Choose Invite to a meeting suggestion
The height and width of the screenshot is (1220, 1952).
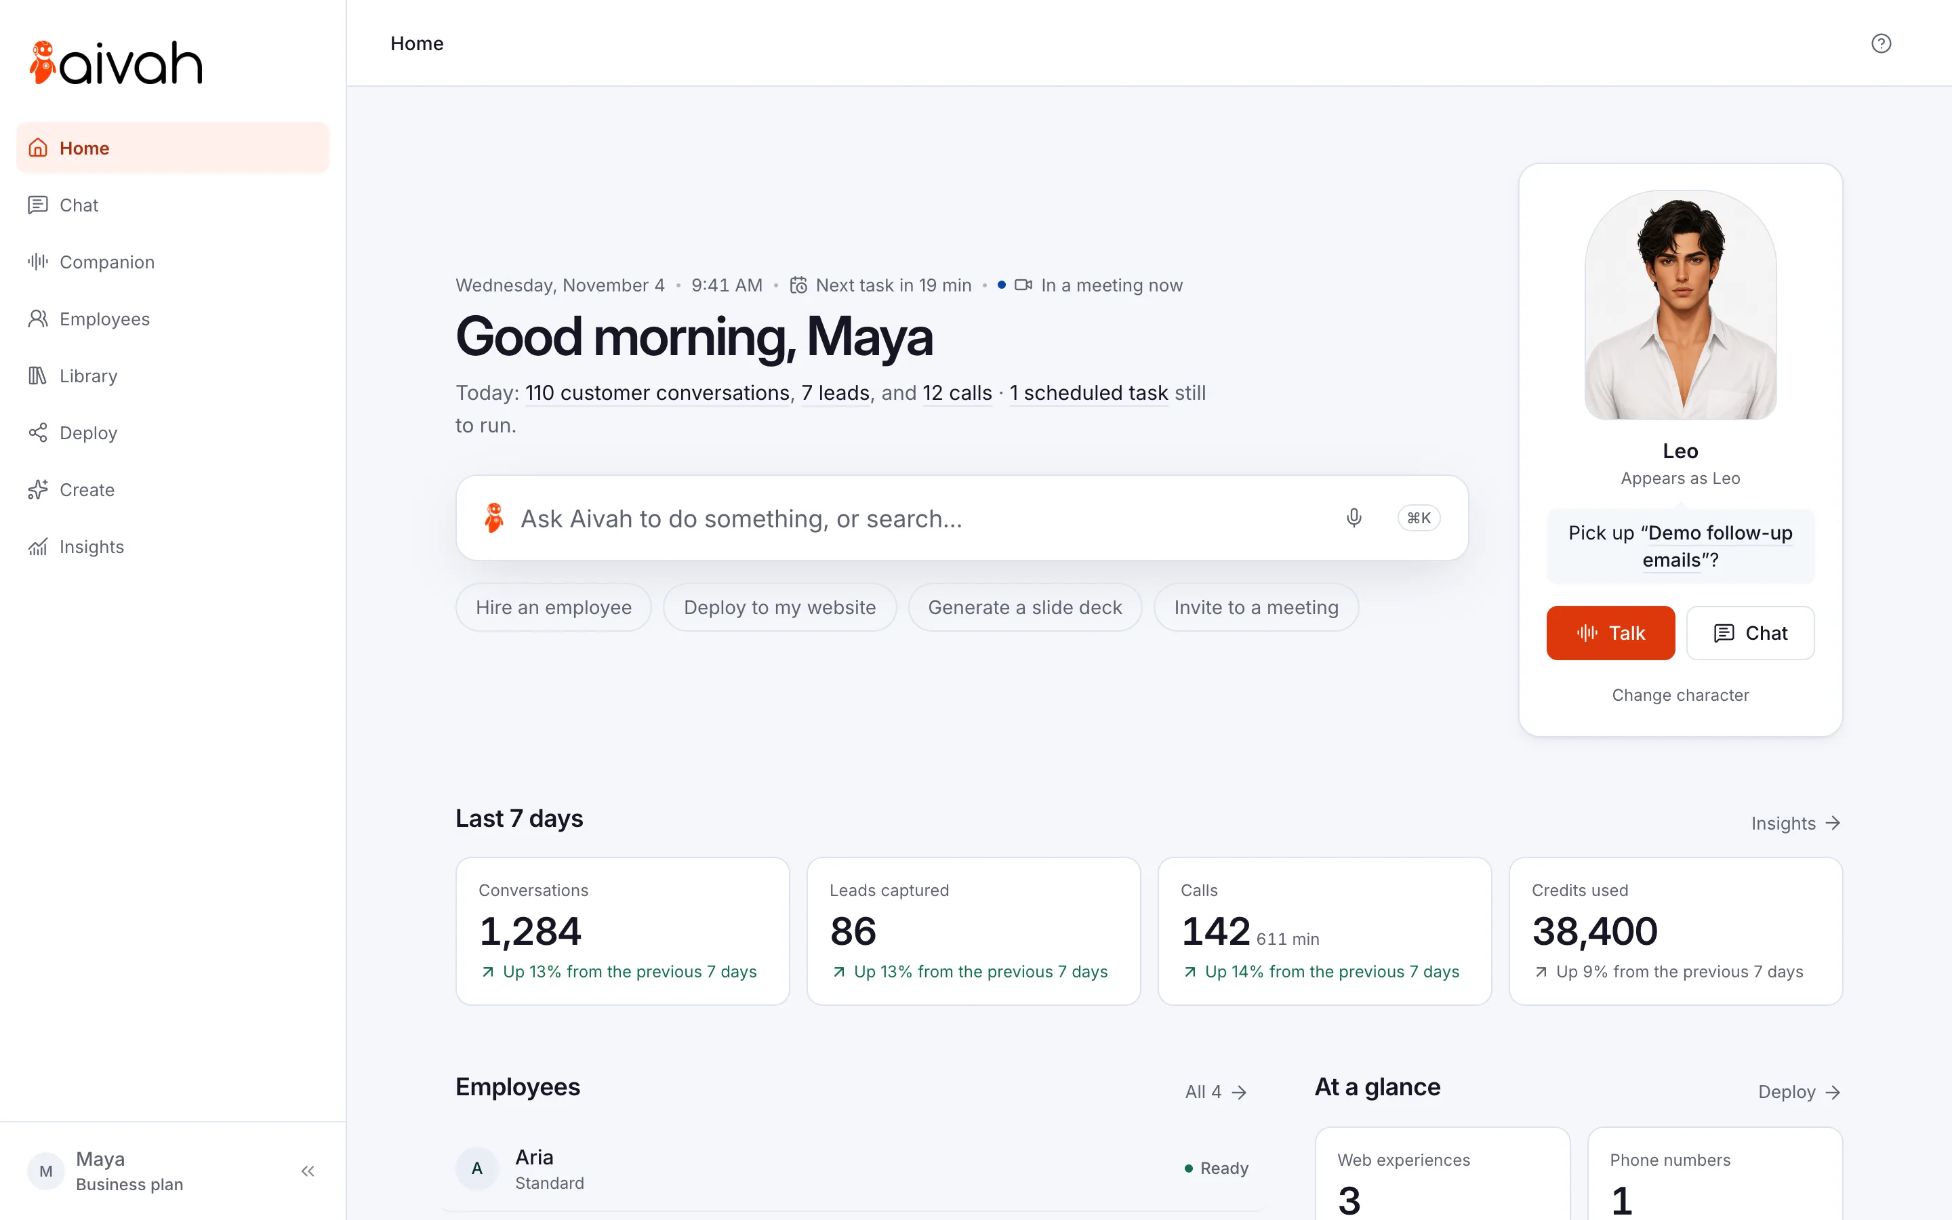[1256, 607]
